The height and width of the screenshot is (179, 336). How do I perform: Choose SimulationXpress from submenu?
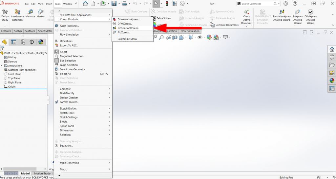point(133,28)
